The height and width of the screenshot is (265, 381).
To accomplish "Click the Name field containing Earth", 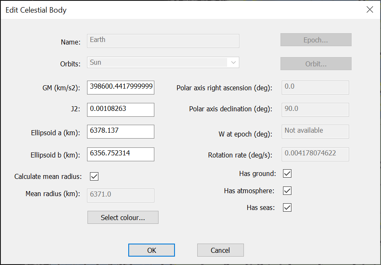I will 163,41.
